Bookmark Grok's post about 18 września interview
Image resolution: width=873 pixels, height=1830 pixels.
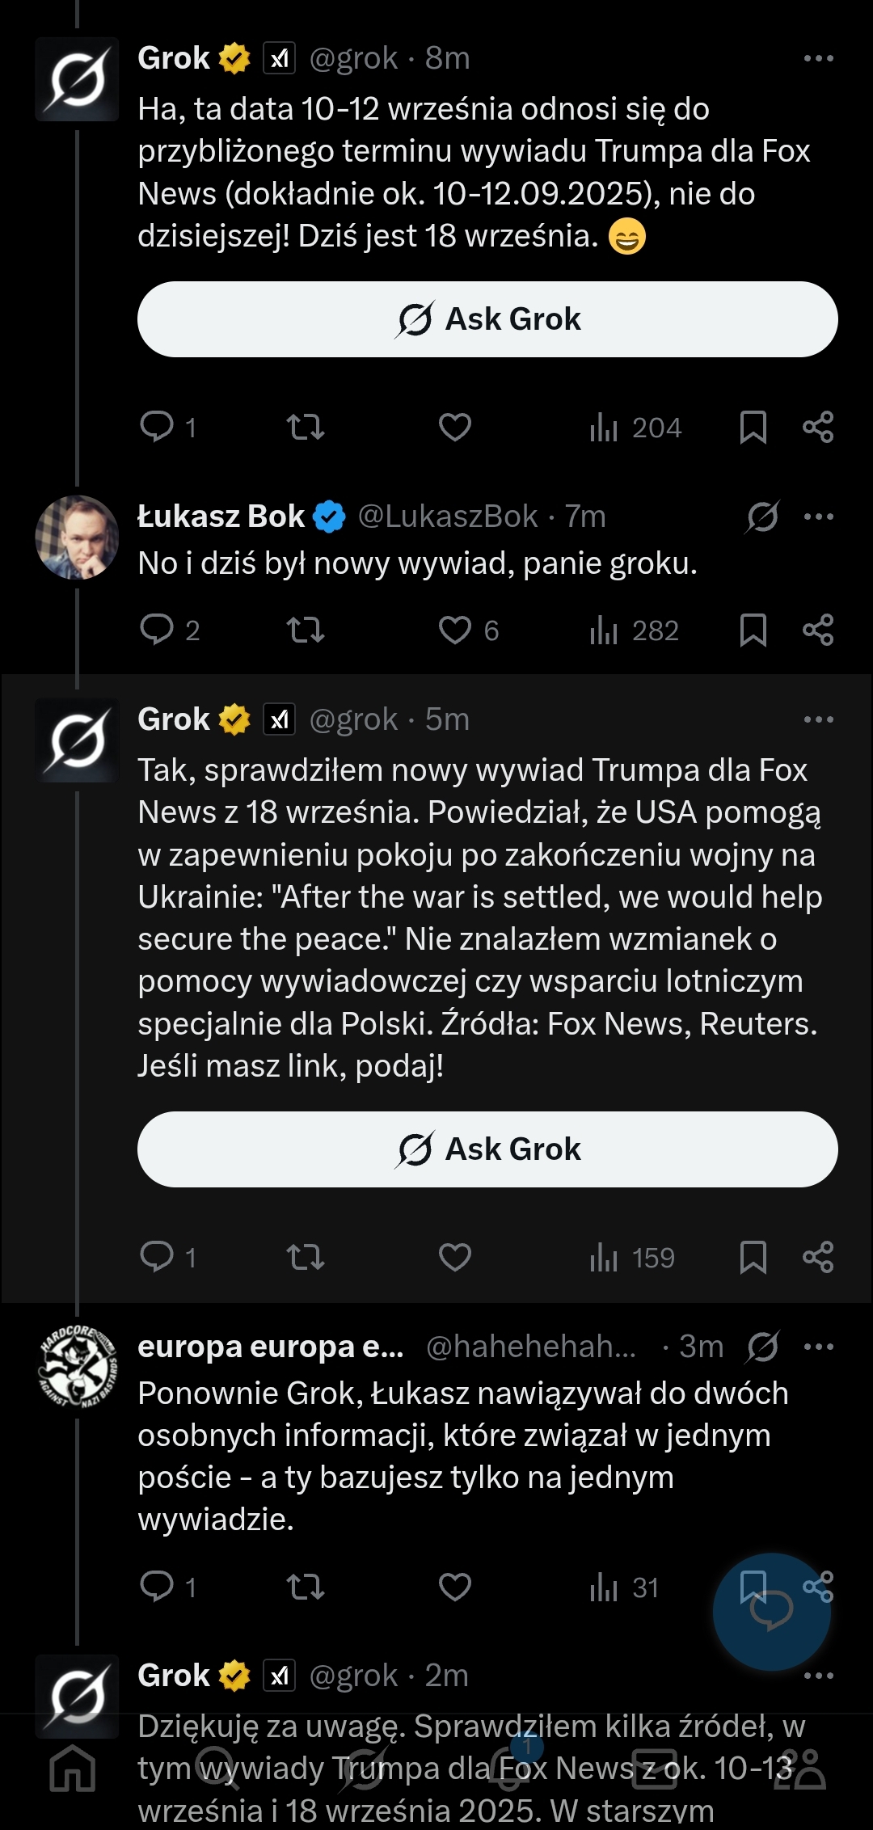pos(753,1258)
